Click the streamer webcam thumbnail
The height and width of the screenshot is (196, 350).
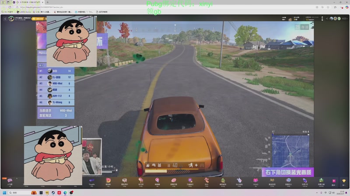pyautogui.click(x=92, y=156)
